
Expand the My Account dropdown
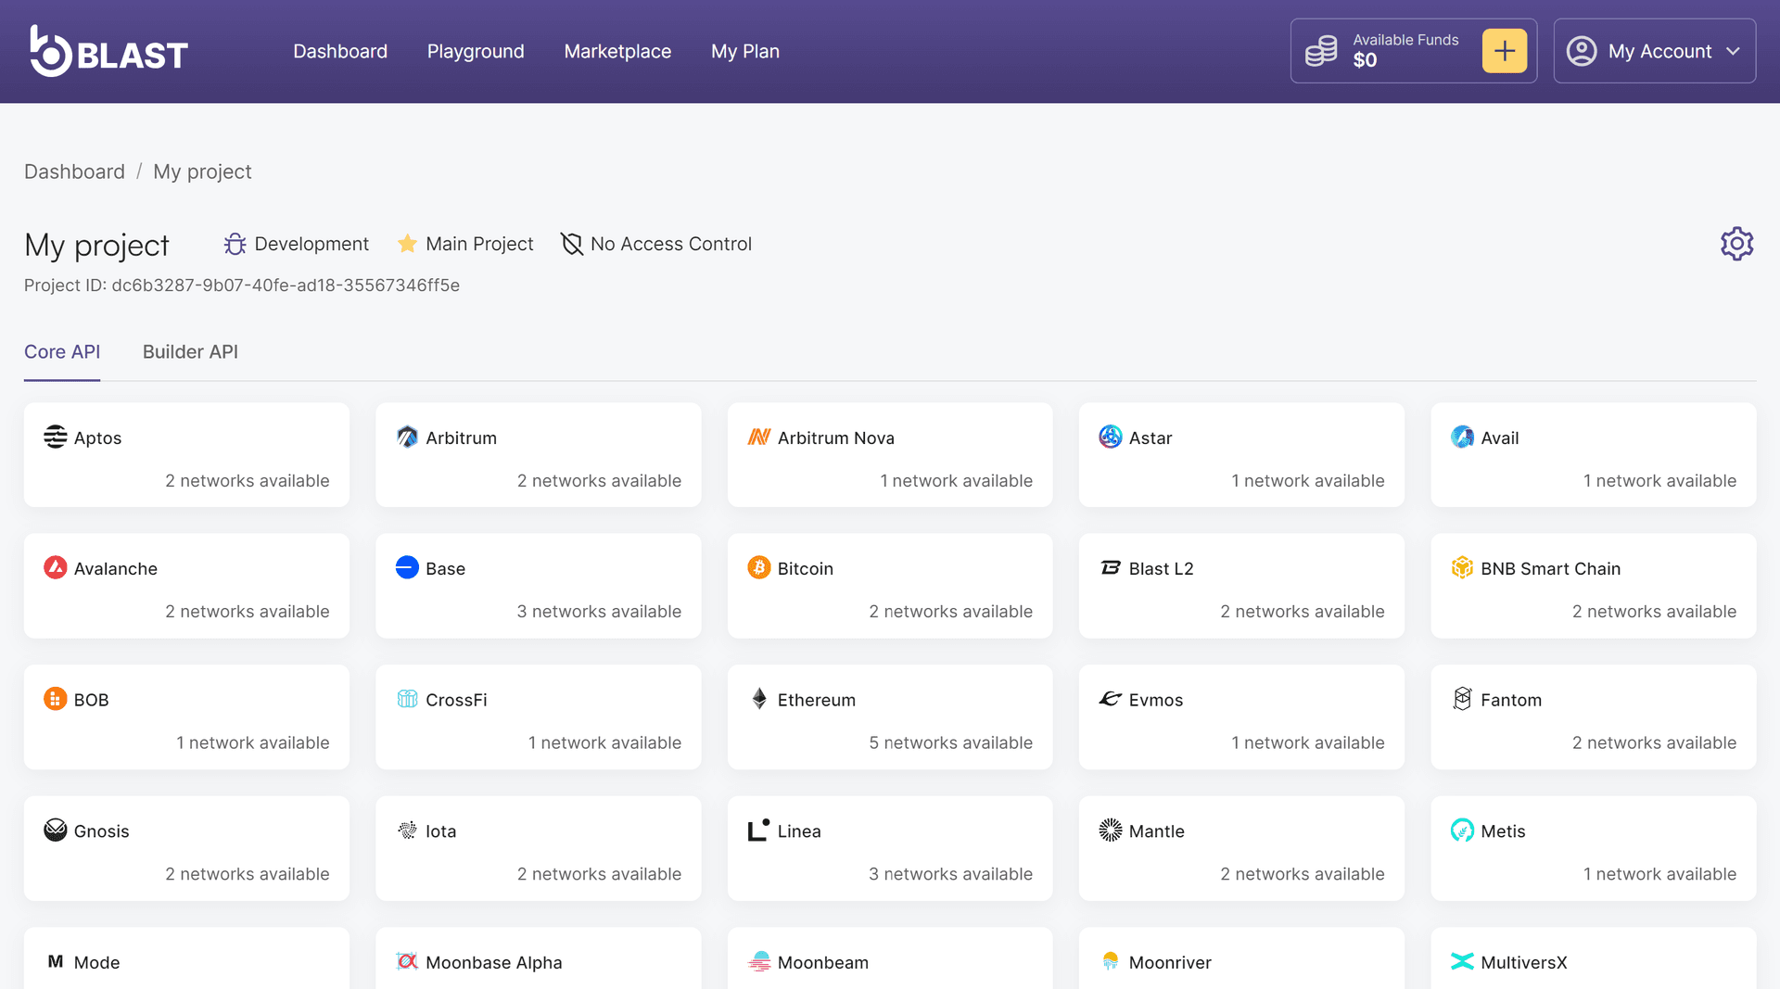click(x=1654, y=51)
